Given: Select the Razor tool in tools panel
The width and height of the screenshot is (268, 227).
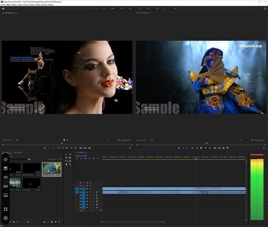Looking at the screenshot, I should [70, 158].
